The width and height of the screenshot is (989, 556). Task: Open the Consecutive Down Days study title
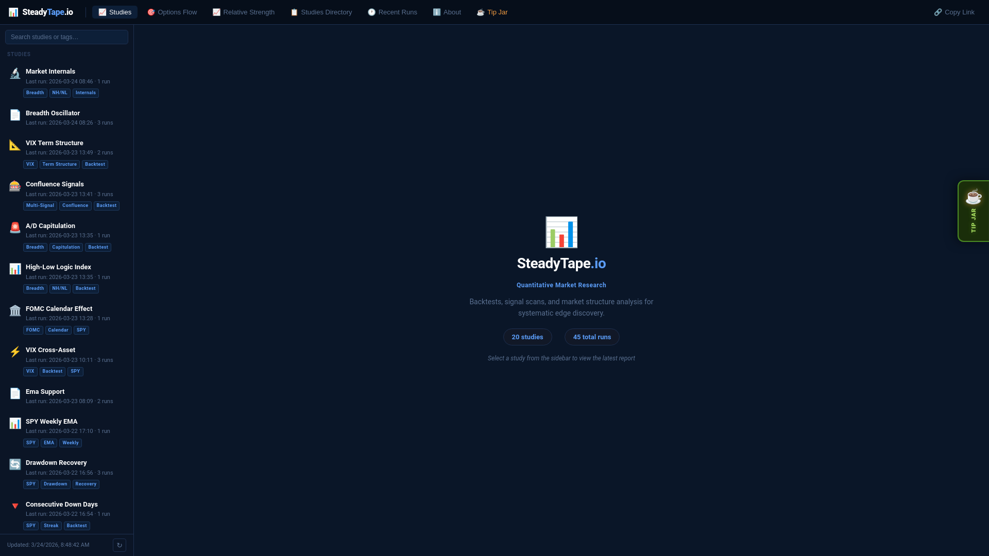point(62,505)
